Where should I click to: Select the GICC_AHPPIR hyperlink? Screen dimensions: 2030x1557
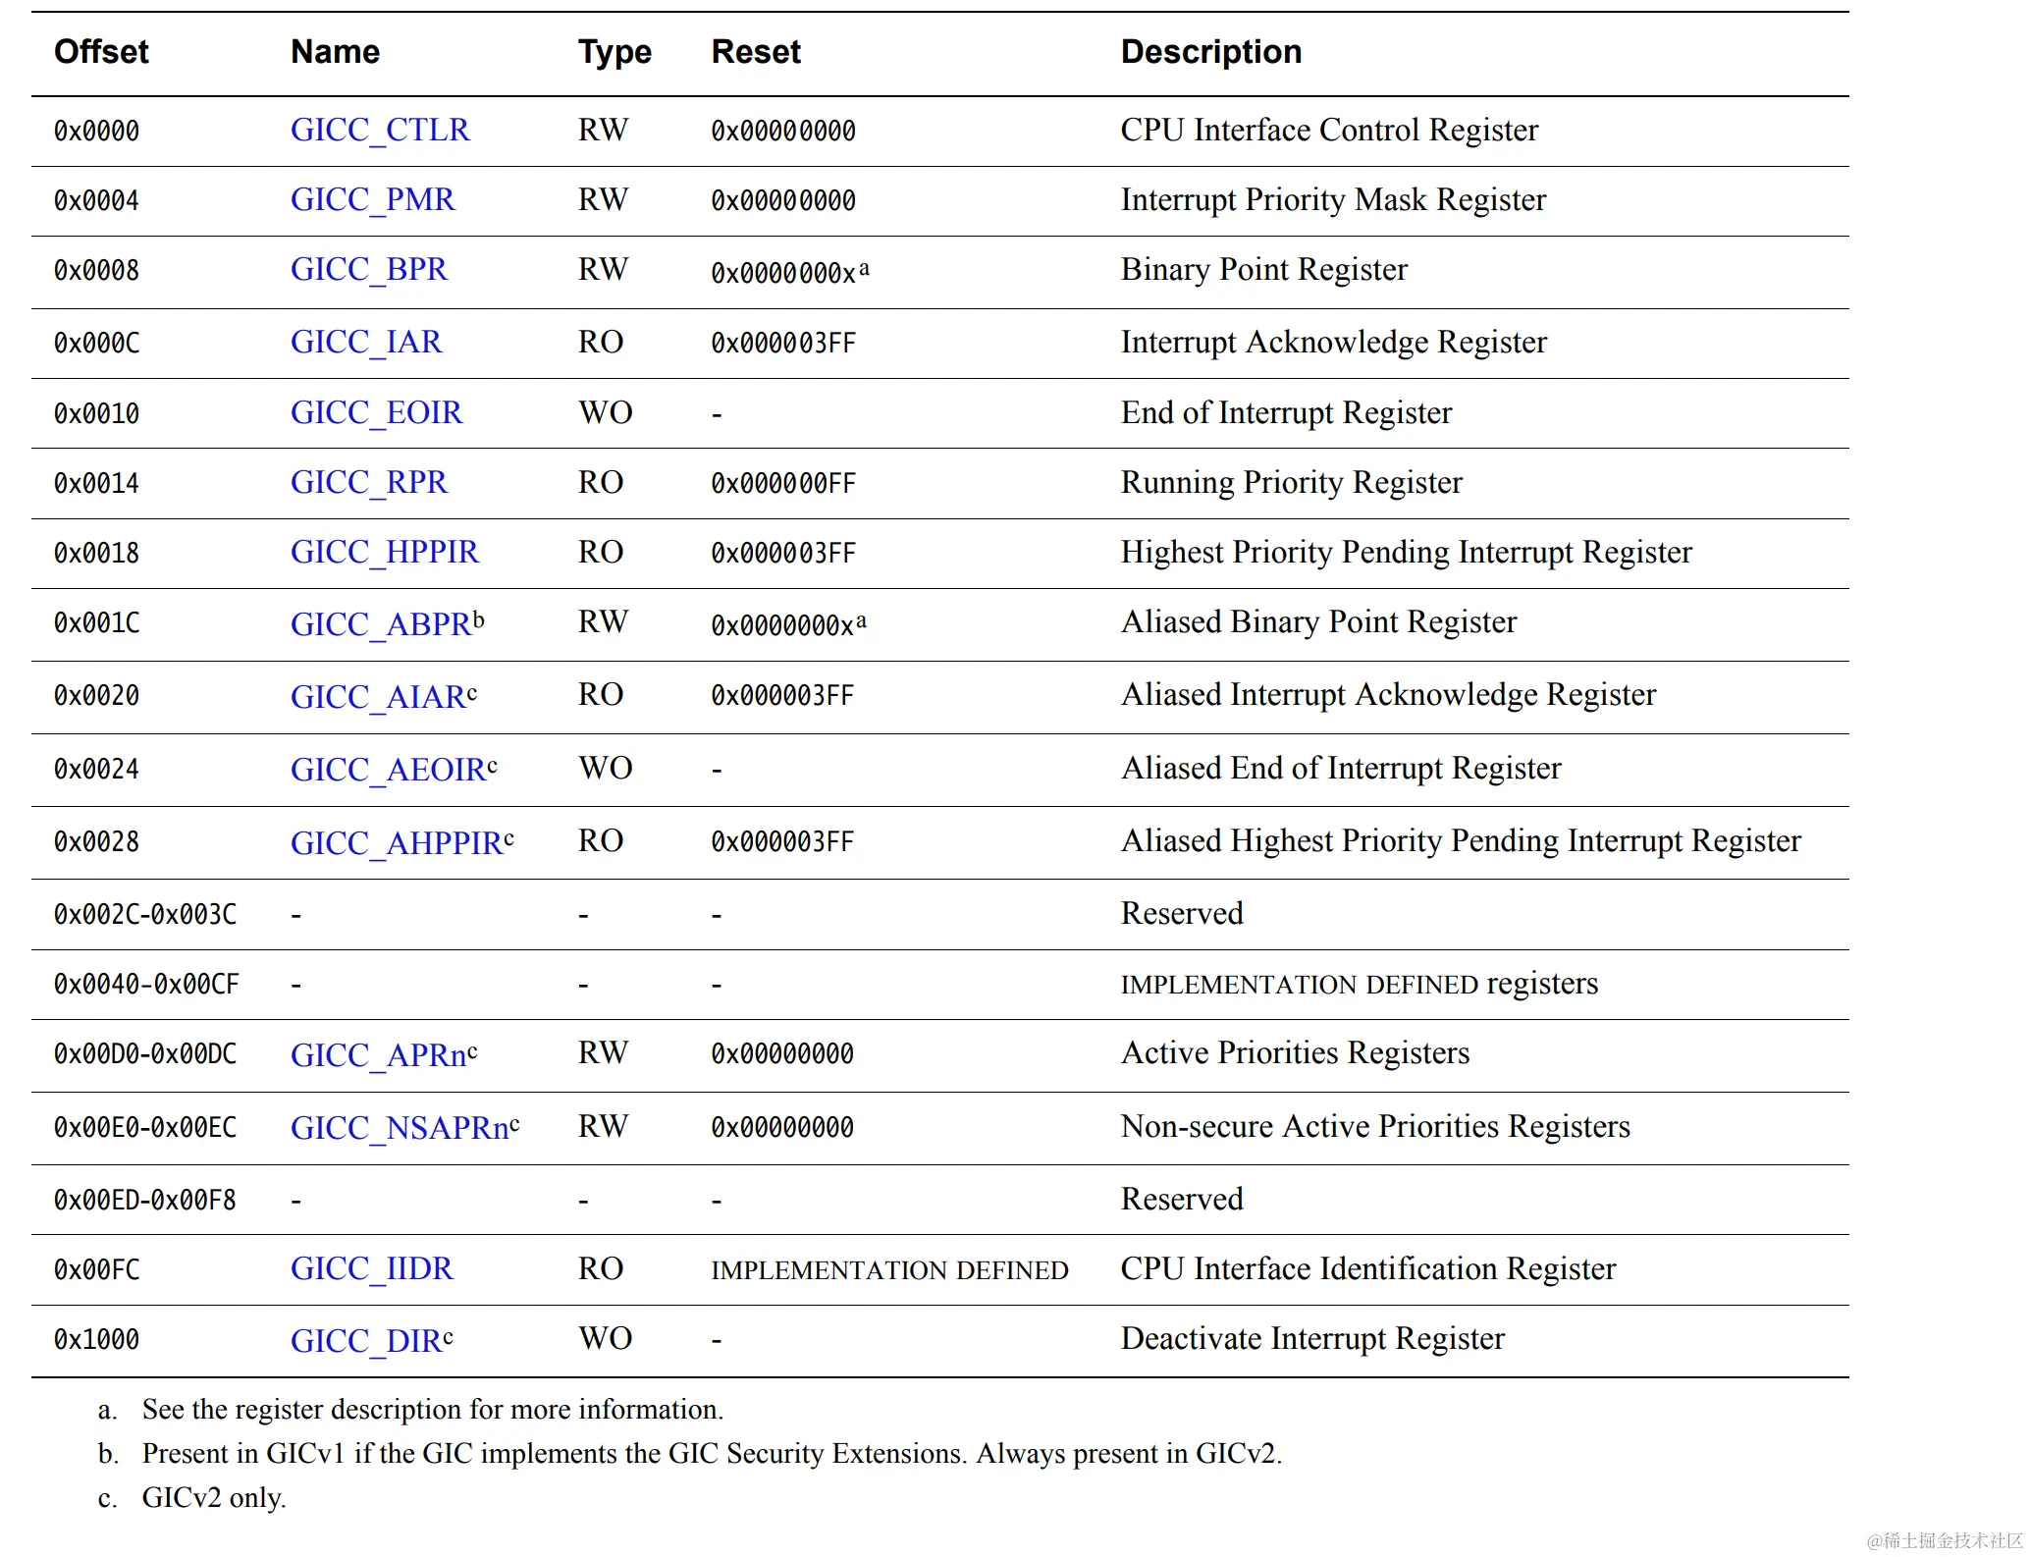click(396, 843)
